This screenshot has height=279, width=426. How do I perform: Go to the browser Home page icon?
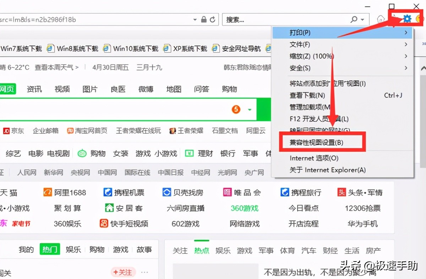380,19
